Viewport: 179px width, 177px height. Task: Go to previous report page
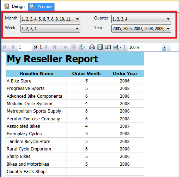(x=13, y=47)
